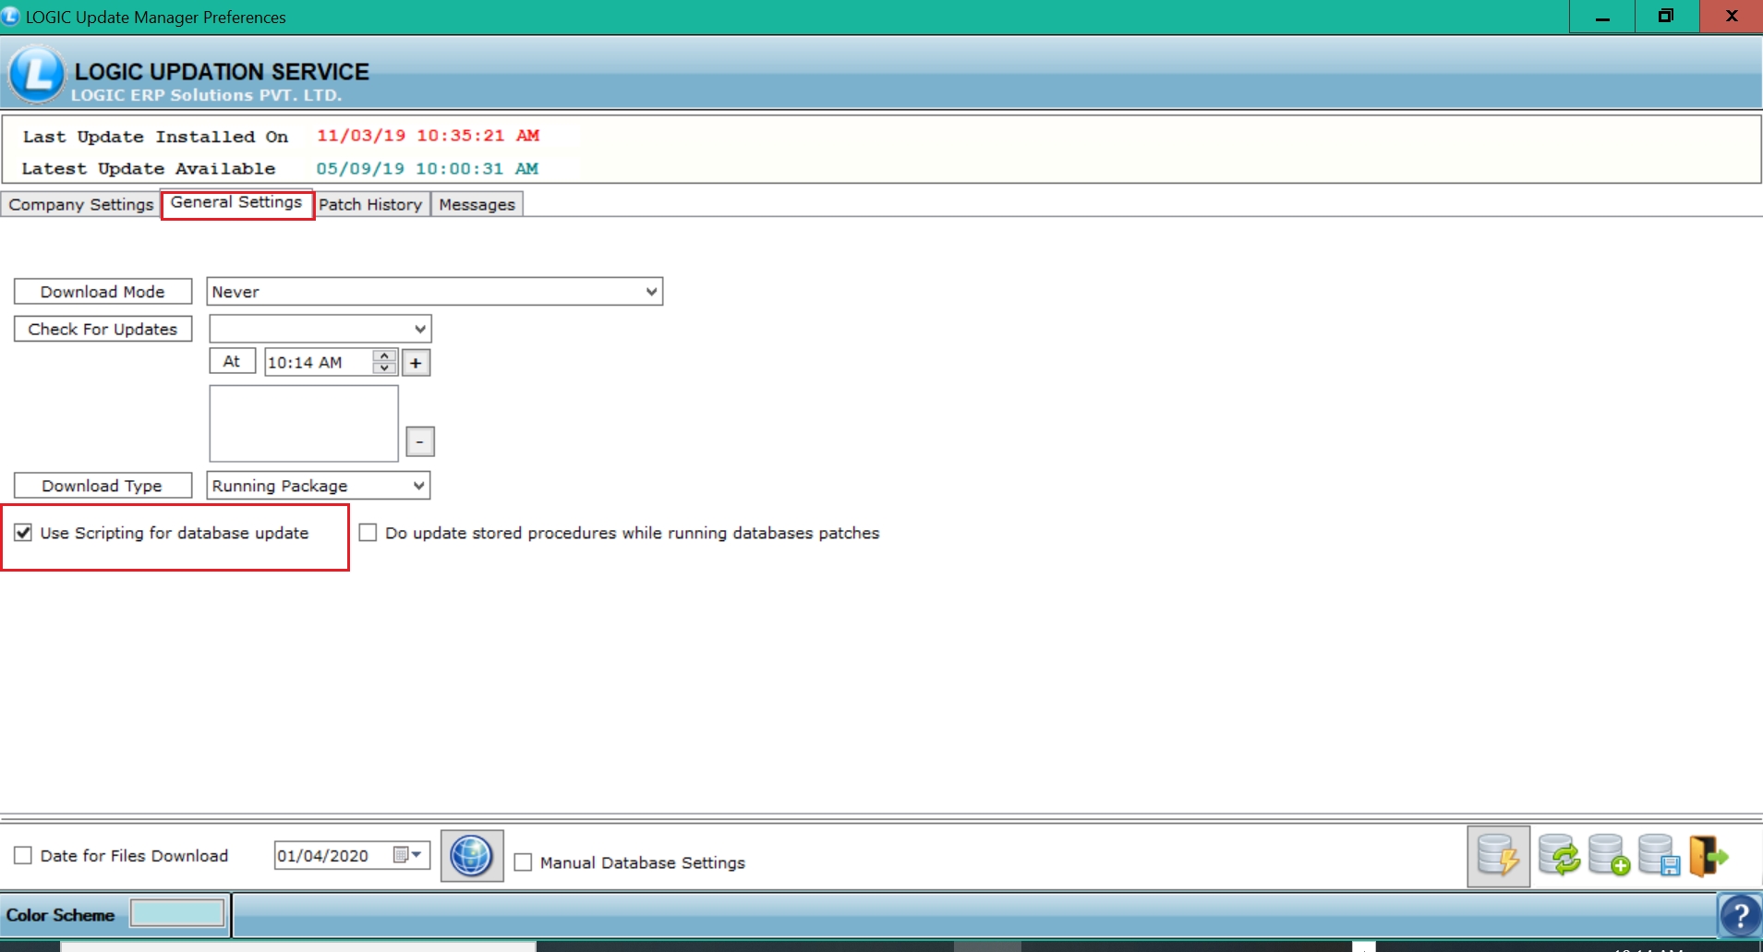Viewport: 1763px width, 952px height.
Task: Tick the Manual Database Settings checkbox
Action: (524, 862)
